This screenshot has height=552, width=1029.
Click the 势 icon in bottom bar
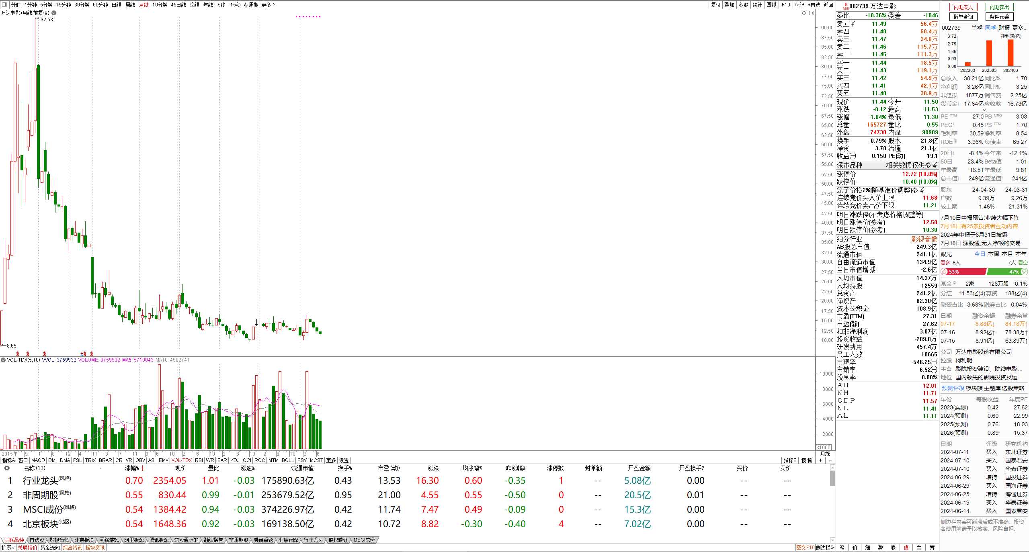pyautogui.click(x=880, y=548)
